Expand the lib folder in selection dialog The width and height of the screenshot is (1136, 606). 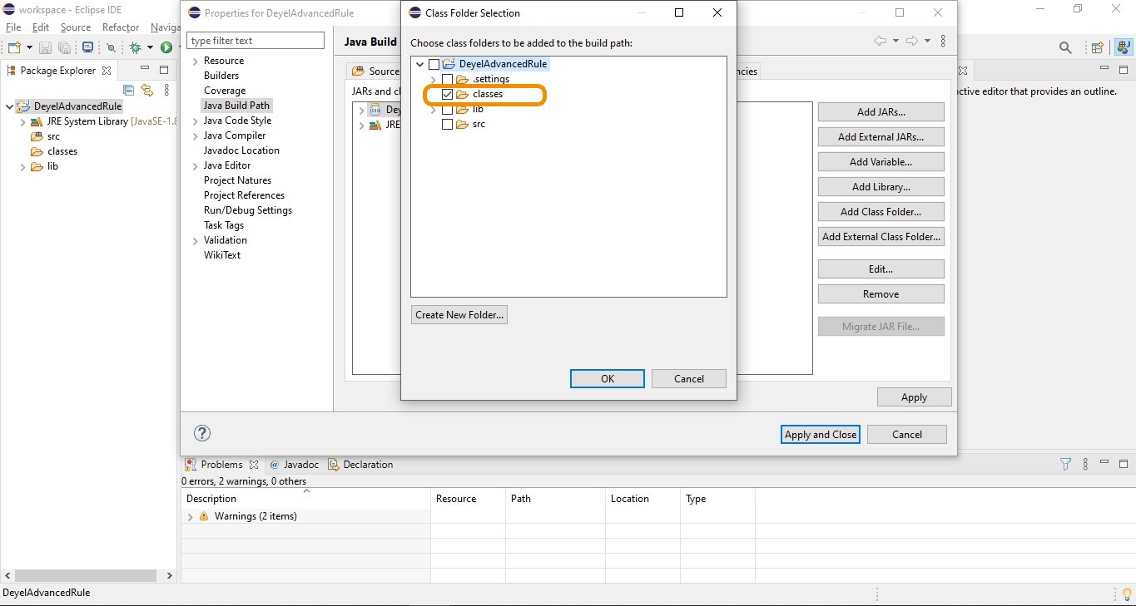click(434, 109)
